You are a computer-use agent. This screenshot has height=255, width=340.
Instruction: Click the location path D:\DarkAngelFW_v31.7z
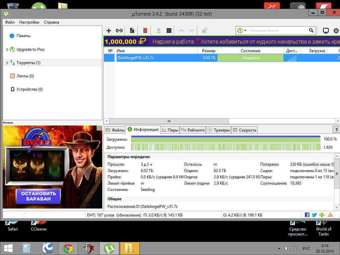click(x=157, y=207)
